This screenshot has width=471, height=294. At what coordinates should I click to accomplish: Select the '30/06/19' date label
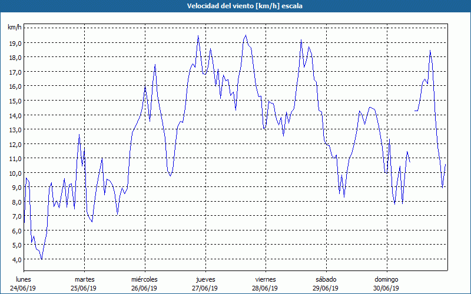(x=386, y=289)
